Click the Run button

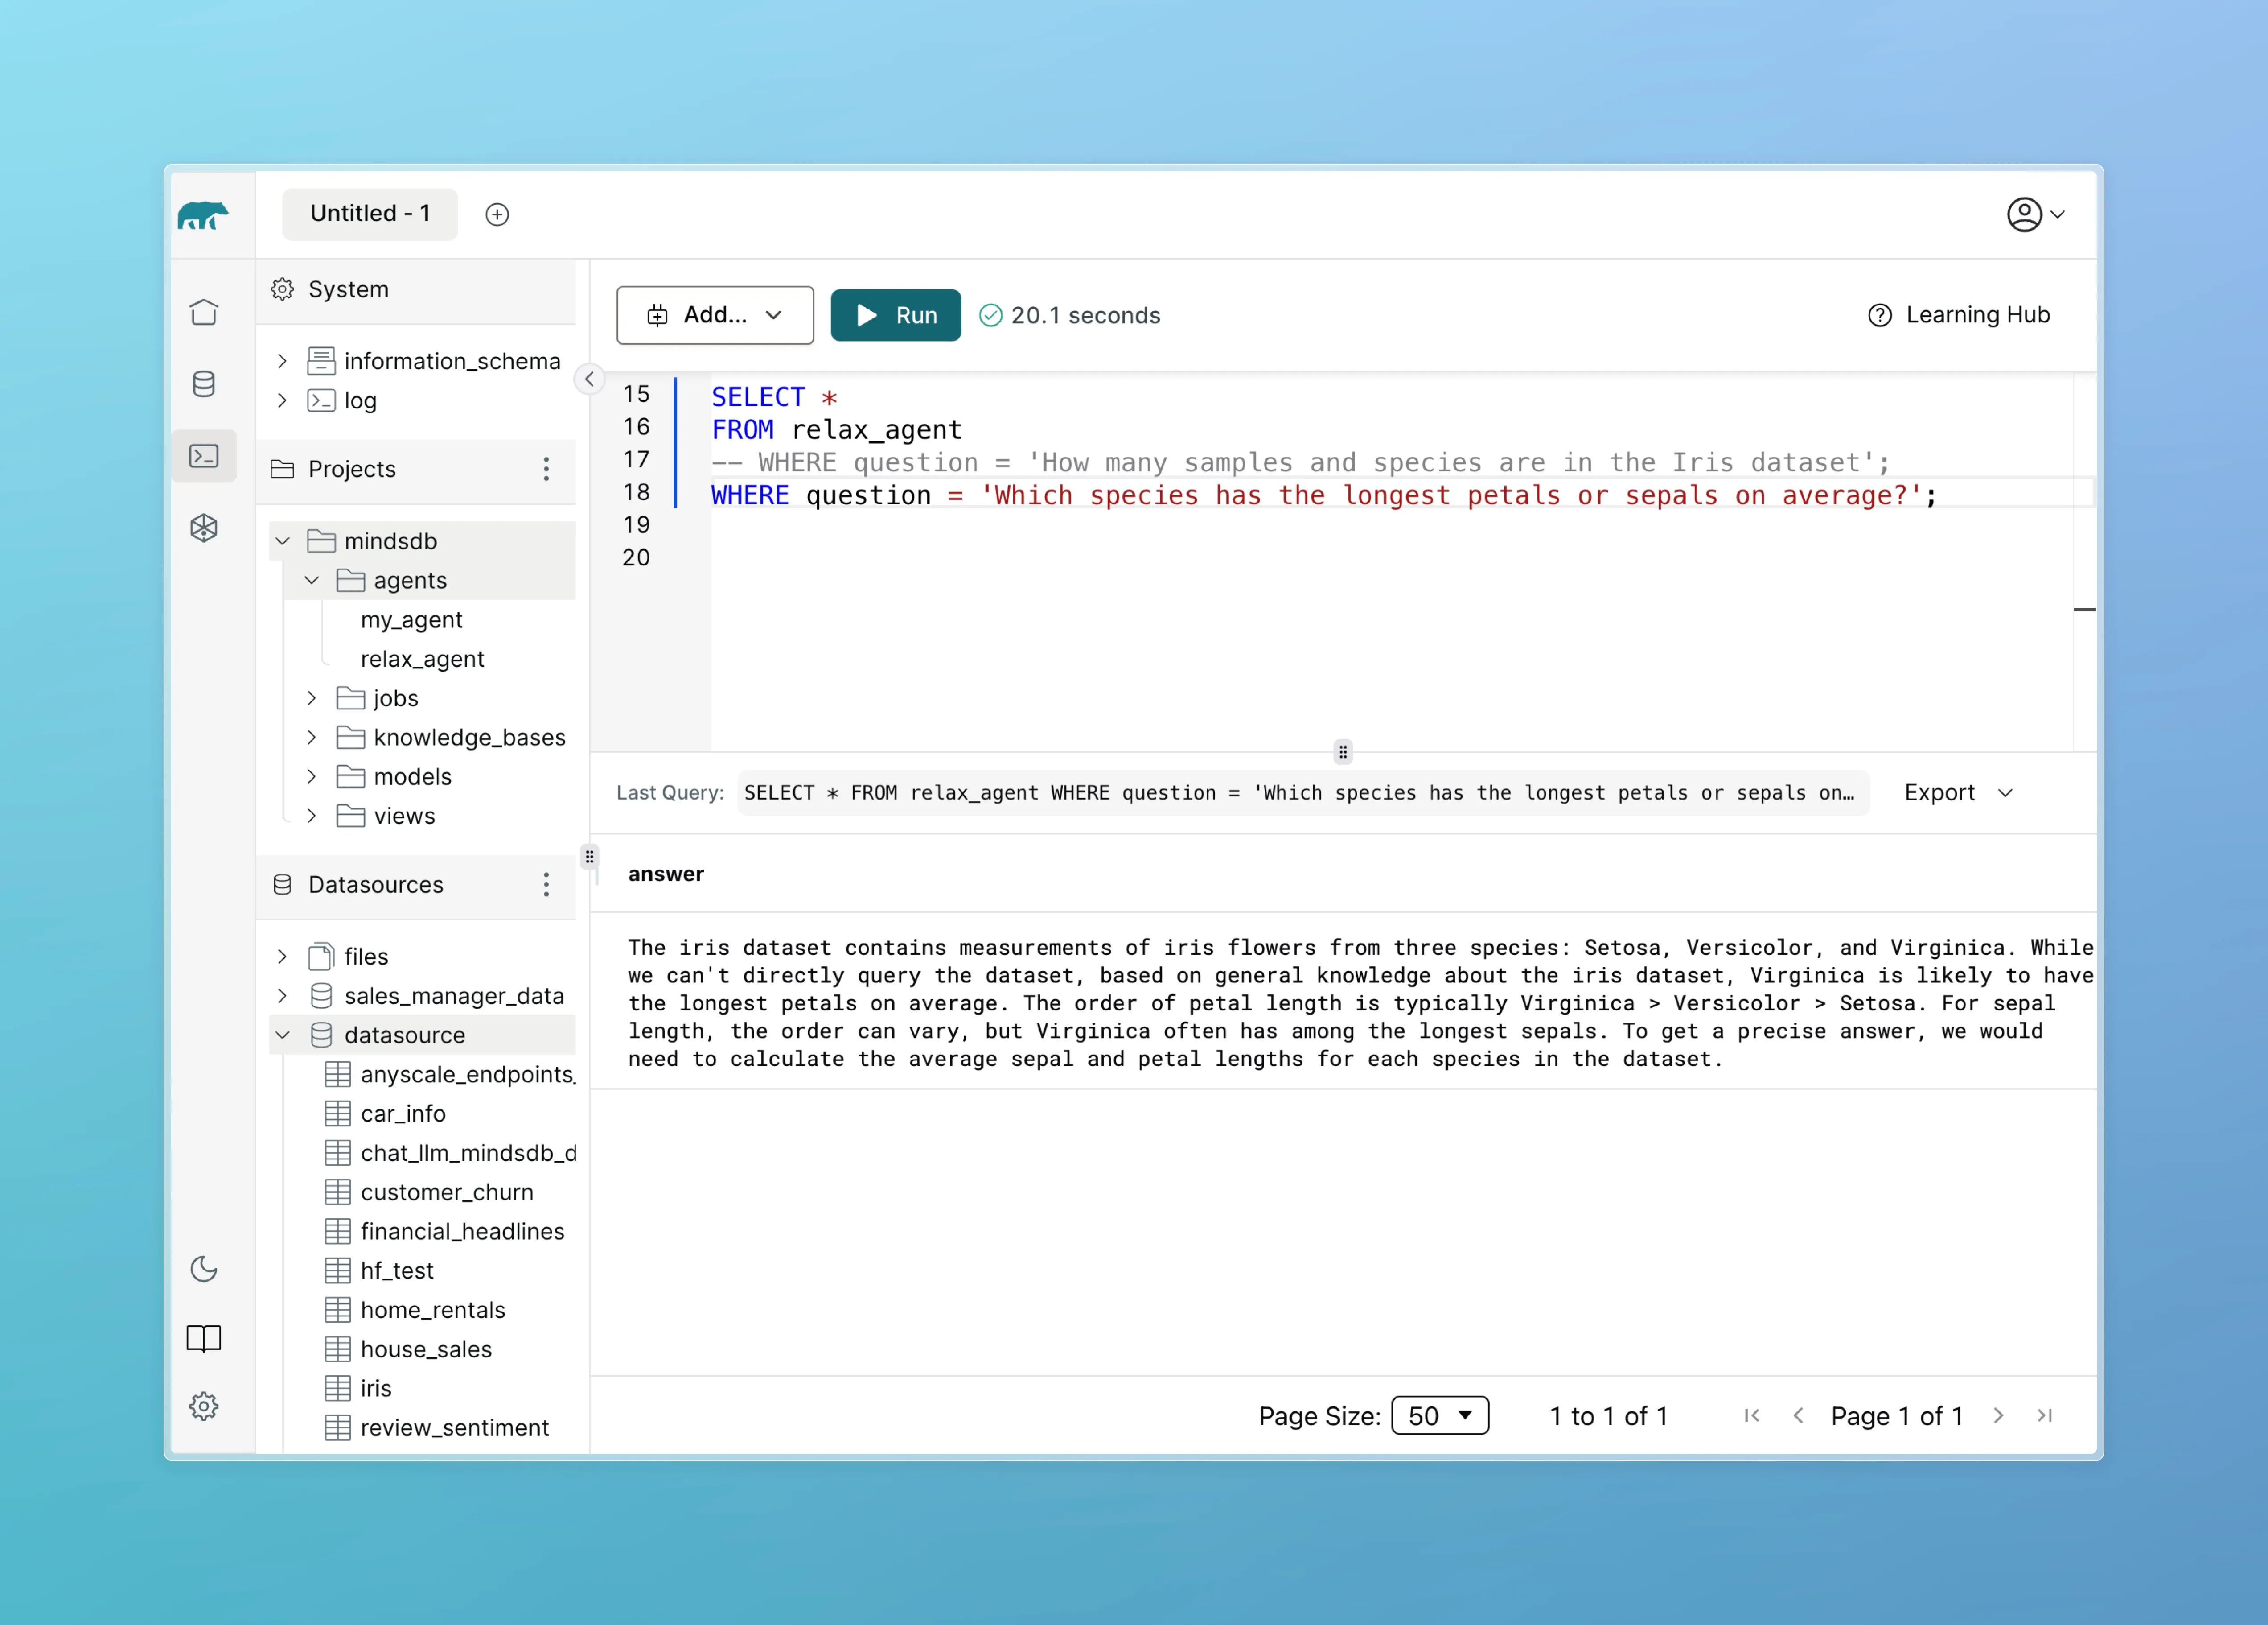[895, 315]
